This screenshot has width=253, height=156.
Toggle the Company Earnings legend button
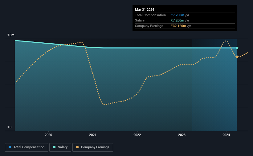pos(93,147)
